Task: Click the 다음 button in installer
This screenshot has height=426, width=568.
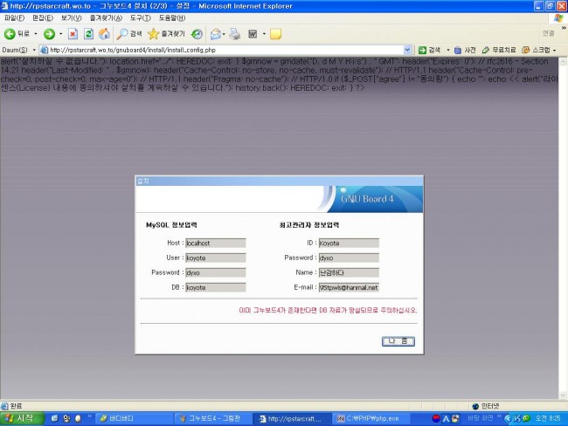Action: pos(398,341)
